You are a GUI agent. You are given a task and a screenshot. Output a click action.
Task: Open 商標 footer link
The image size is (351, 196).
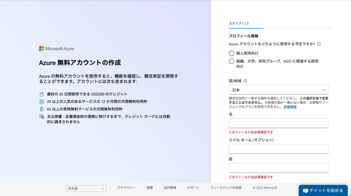click(149, 188)
